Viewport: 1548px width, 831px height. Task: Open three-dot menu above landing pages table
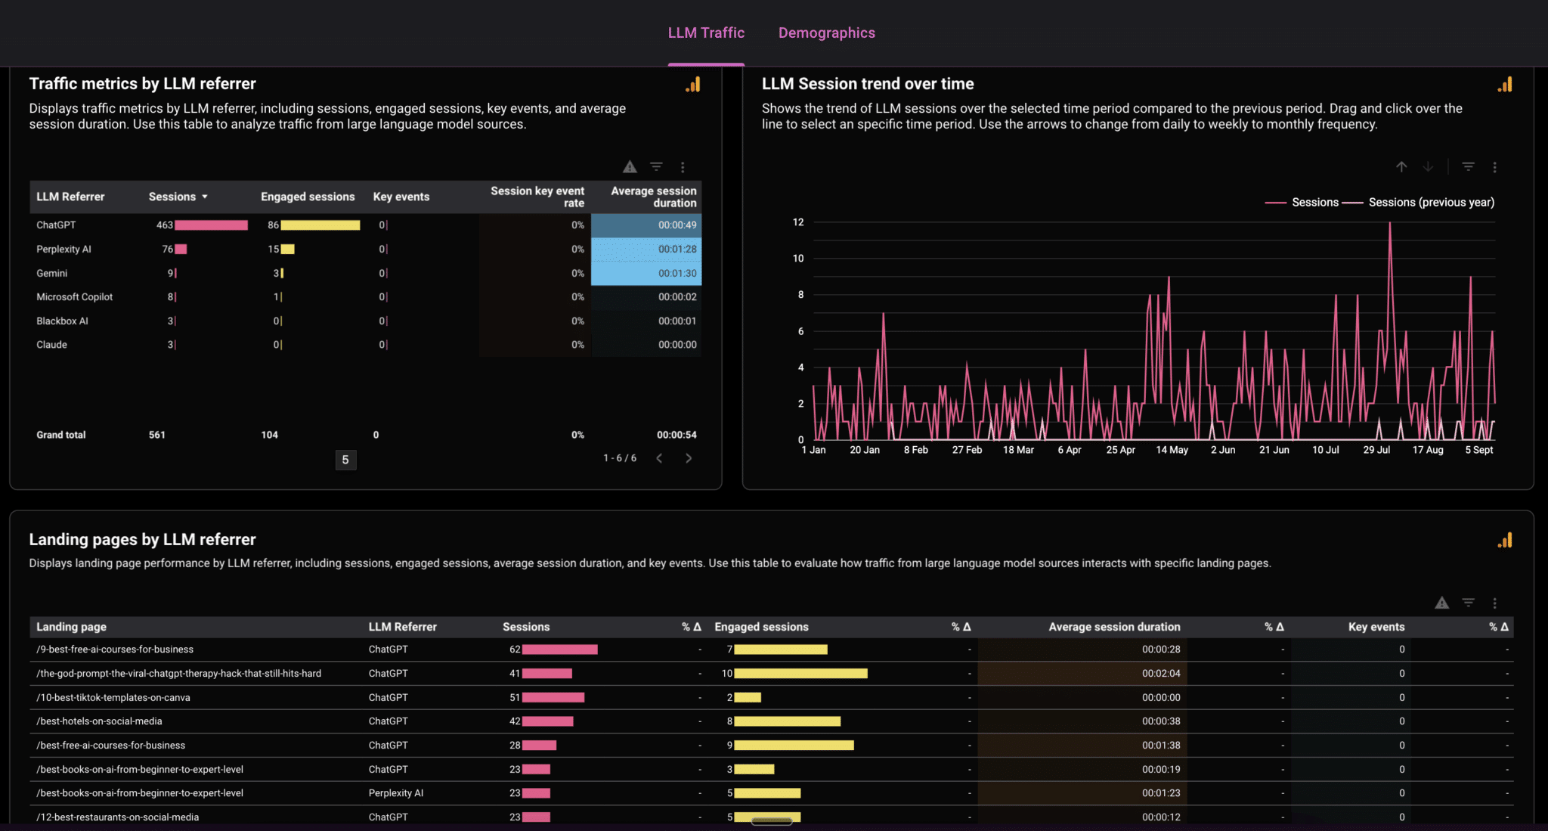1494,603
